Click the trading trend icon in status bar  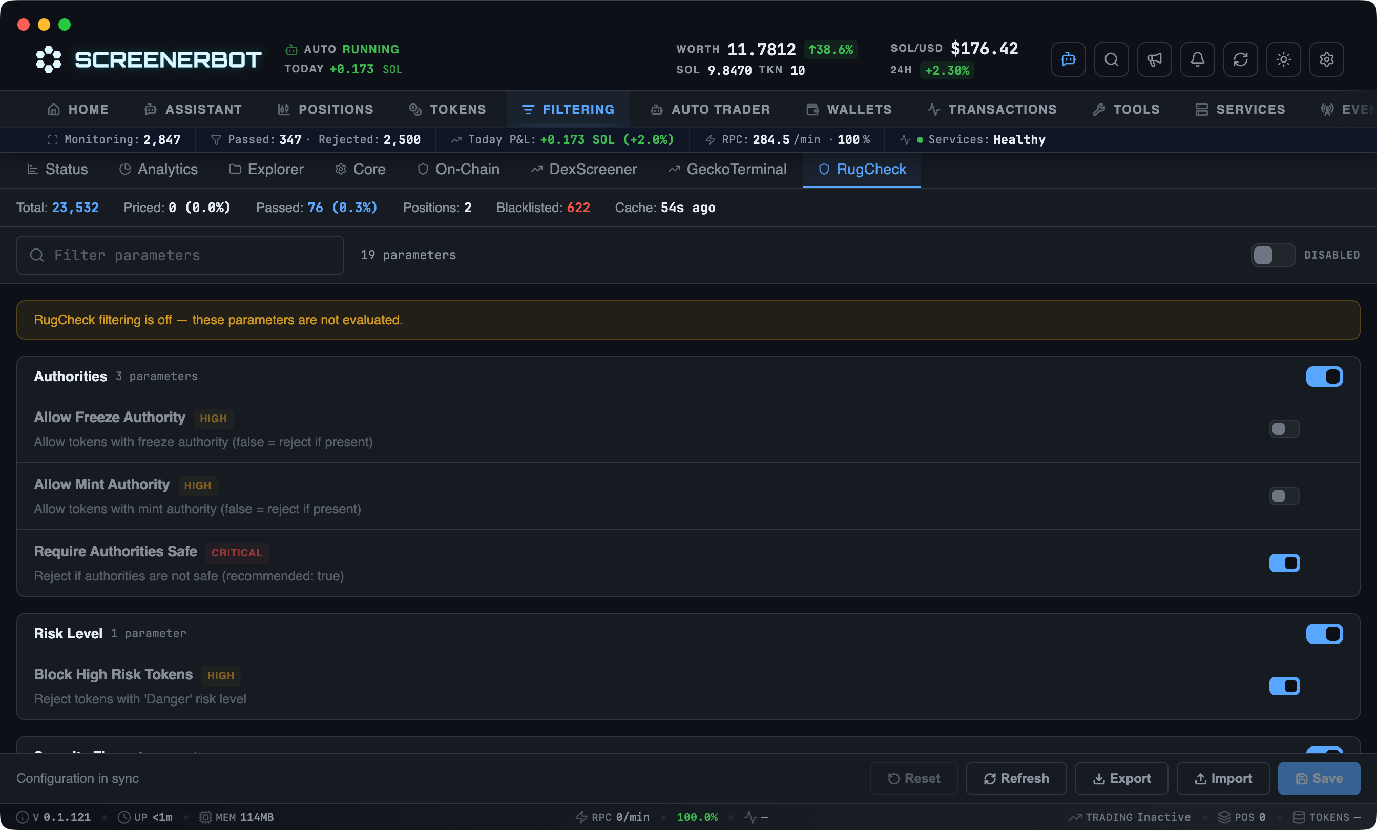click(1075, 817)
